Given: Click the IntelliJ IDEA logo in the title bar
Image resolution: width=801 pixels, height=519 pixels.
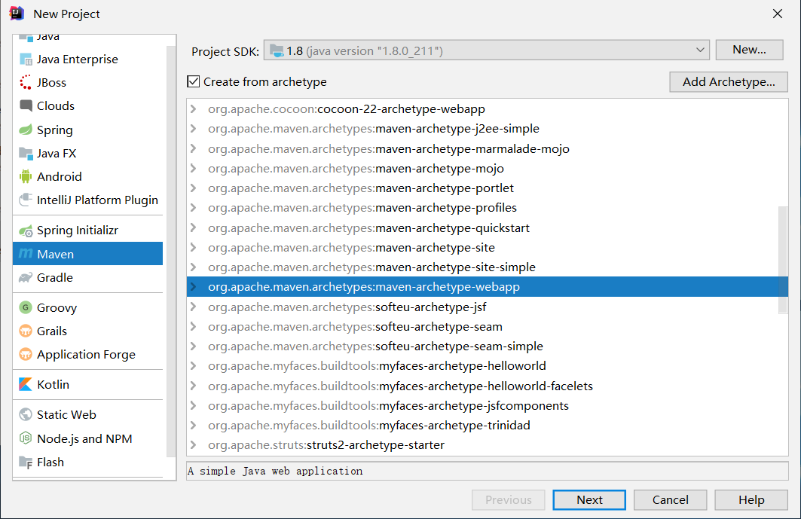Looking at the screenshot, I should click(17, 14).
